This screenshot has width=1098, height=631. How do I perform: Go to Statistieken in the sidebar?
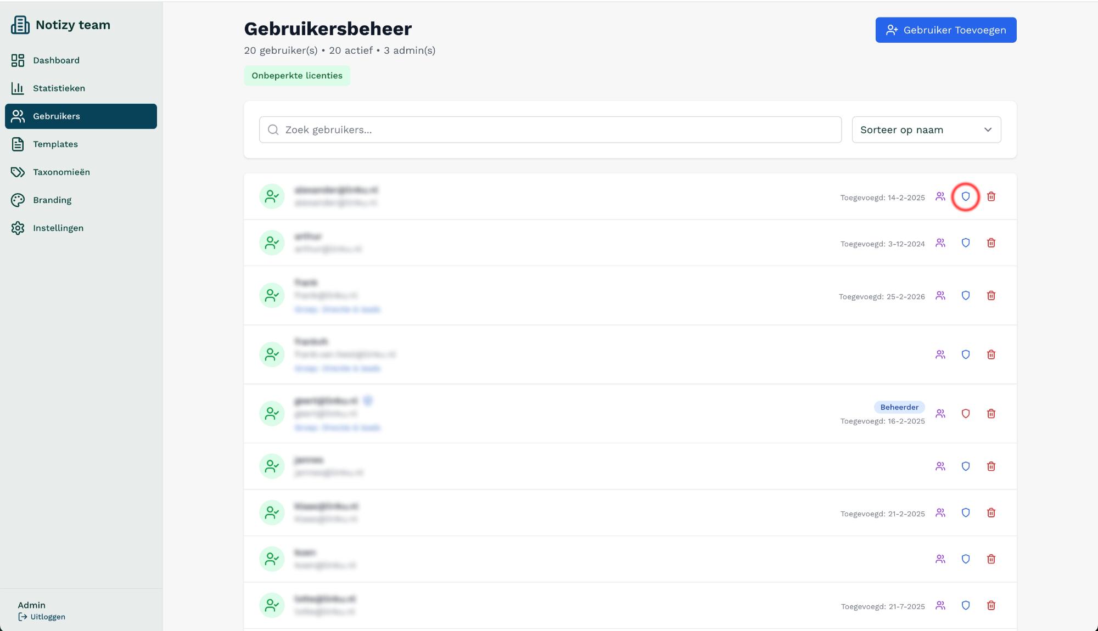(x=59, y=88)
